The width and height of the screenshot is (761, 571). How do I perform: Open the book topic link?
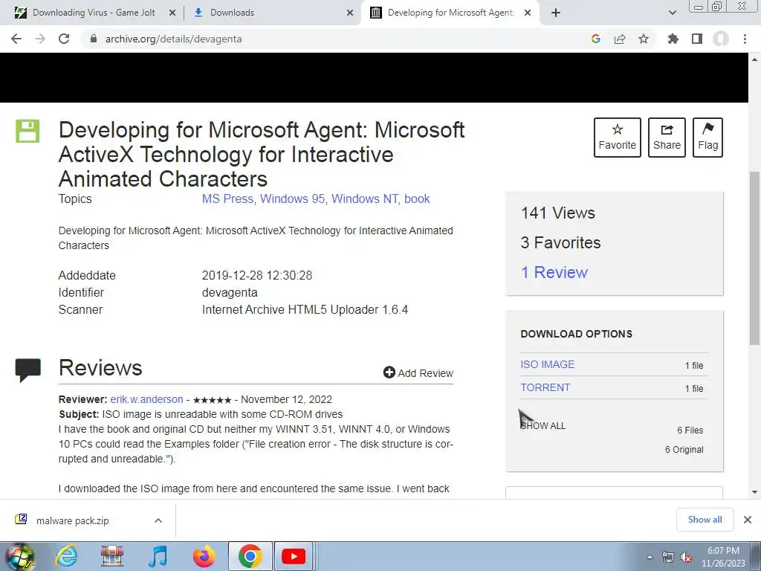[417, 199]
